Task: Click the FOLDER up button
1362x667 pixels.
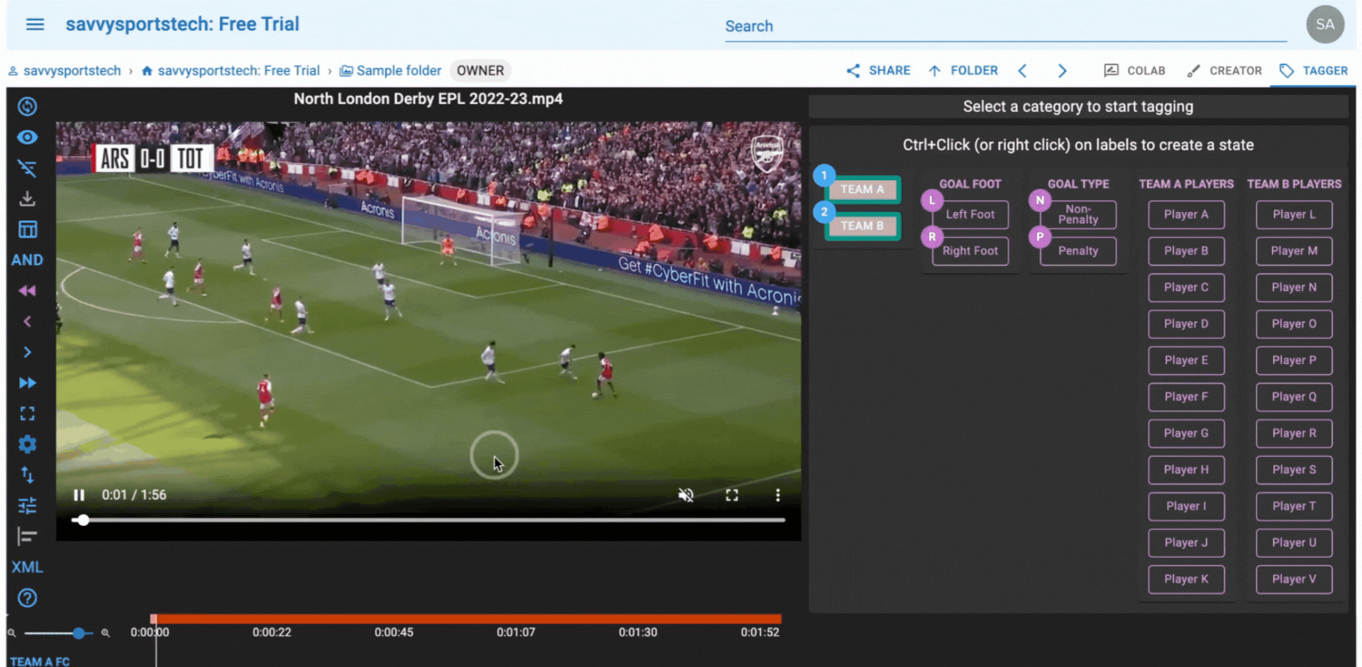Action: [x=963, y=71]
